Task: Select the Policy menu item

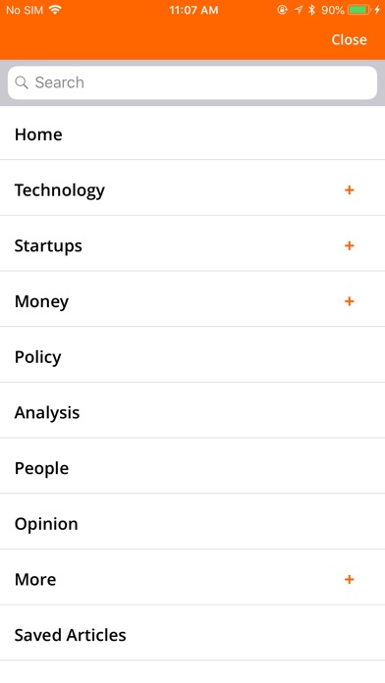Action: click(192, 357)
